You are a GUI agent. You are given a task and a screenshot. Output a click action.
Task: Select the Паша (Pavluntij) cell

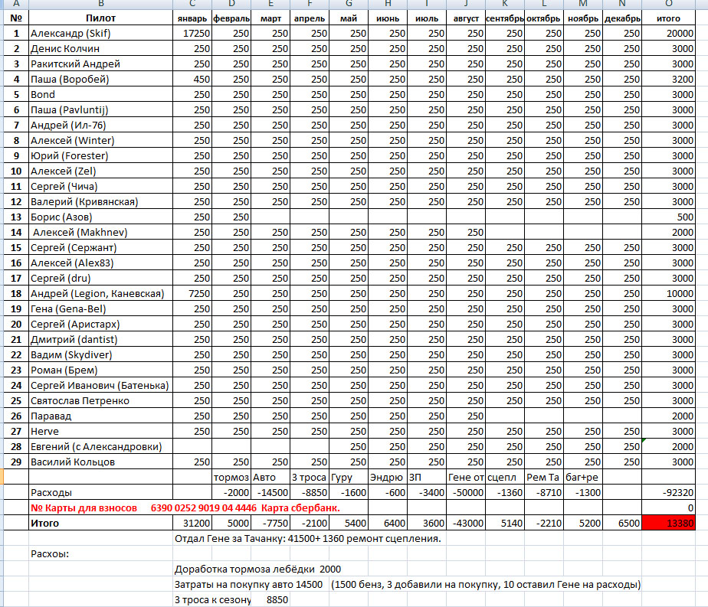(100, 110)
